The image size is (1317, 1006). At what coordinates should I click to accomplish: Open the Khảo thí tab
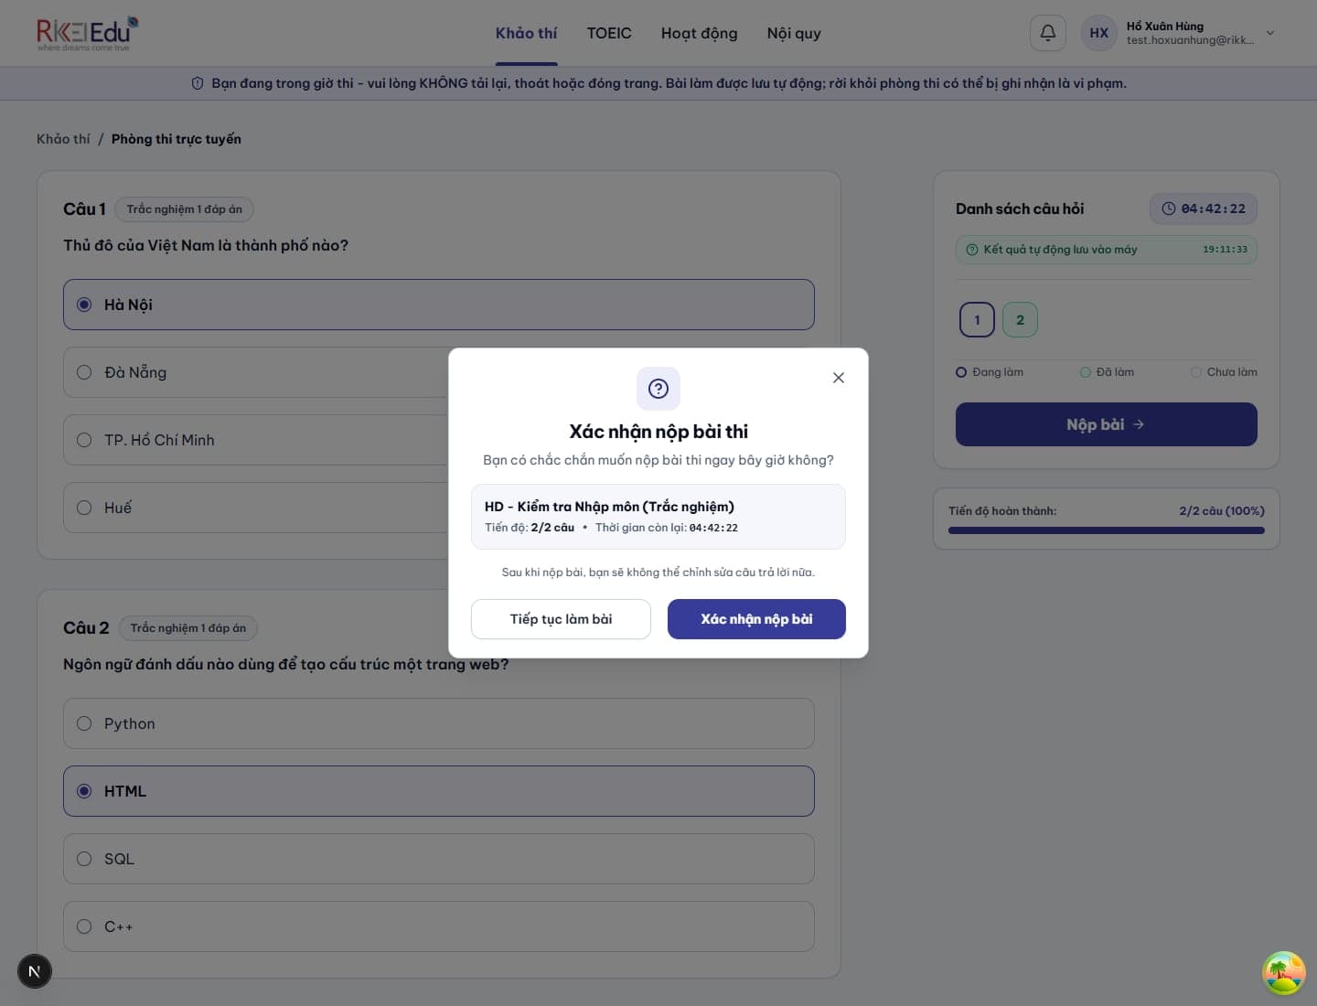(526, 33)
